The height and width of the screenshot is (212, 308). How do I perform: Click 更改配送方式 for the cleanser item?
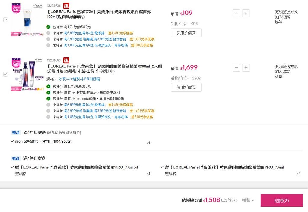(286, 12)
